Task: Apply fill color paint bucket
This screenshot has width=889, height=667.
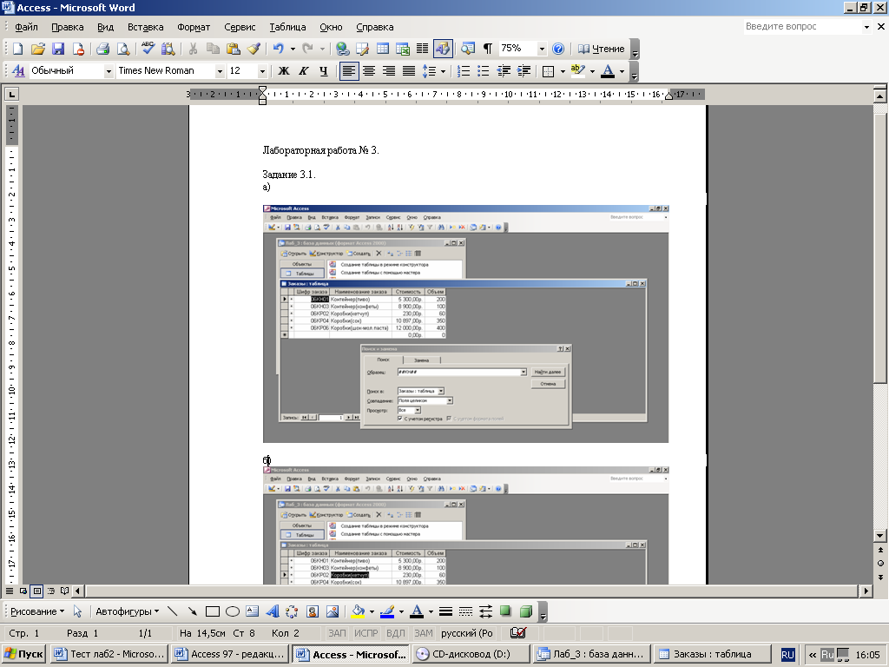Action: [x=358, y=611]
